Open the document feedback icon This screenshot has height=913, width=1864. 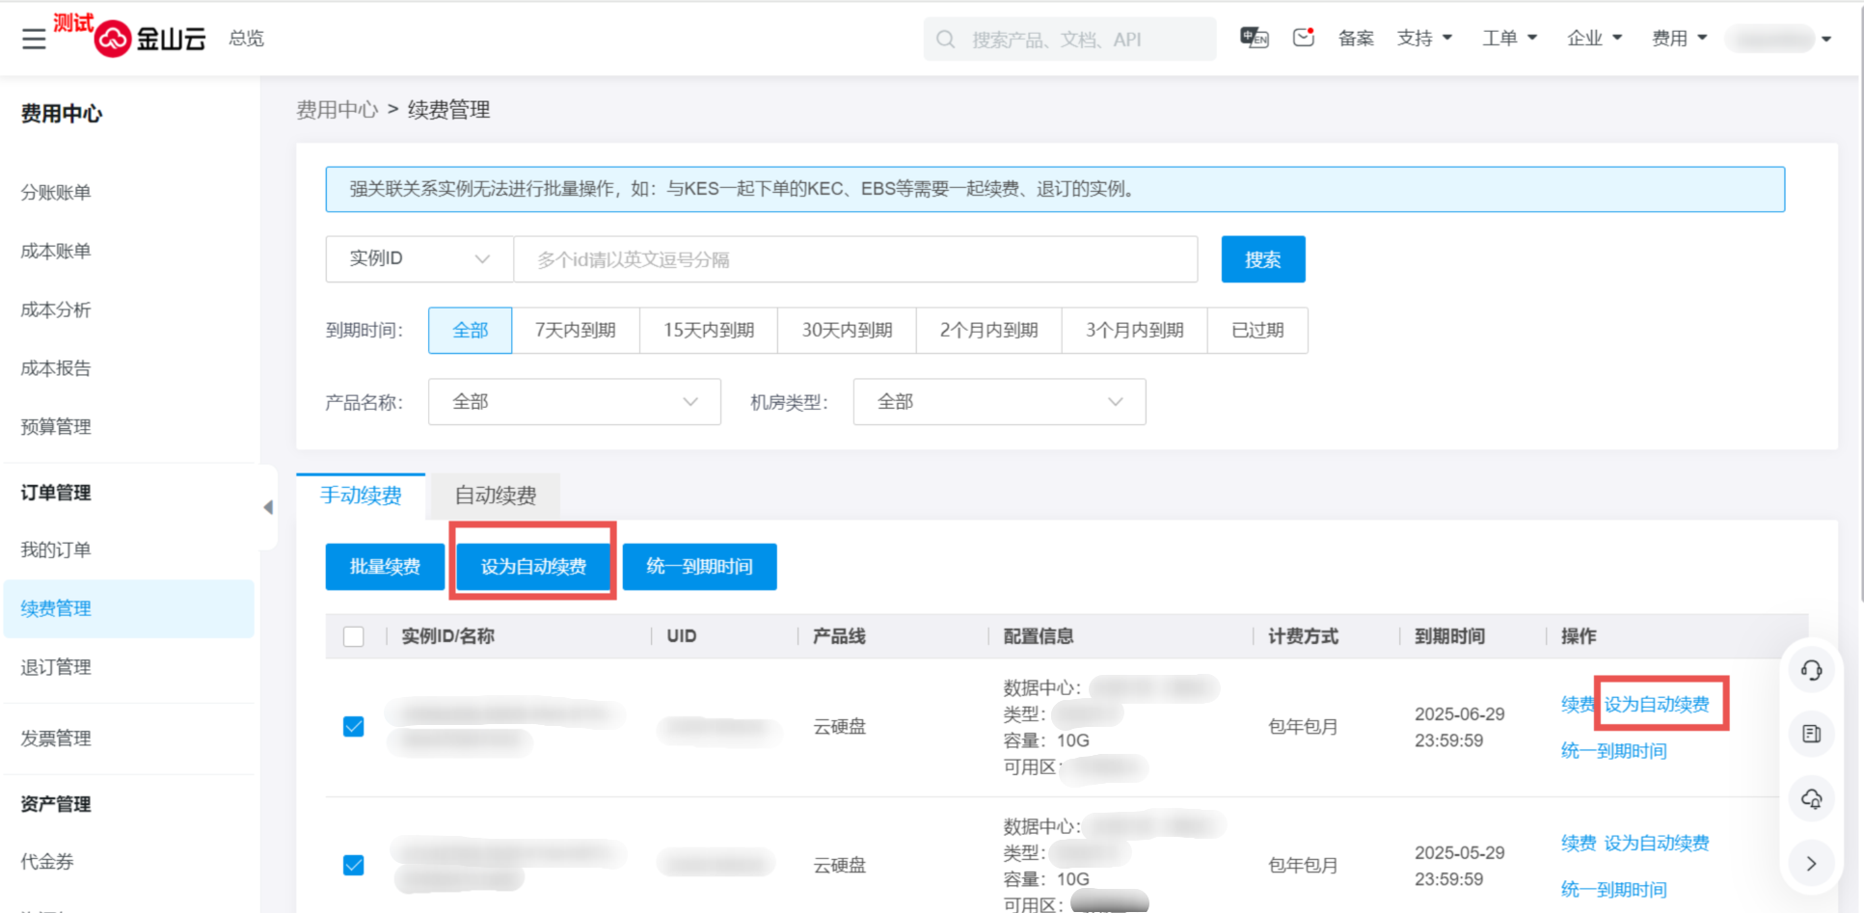1811,735
